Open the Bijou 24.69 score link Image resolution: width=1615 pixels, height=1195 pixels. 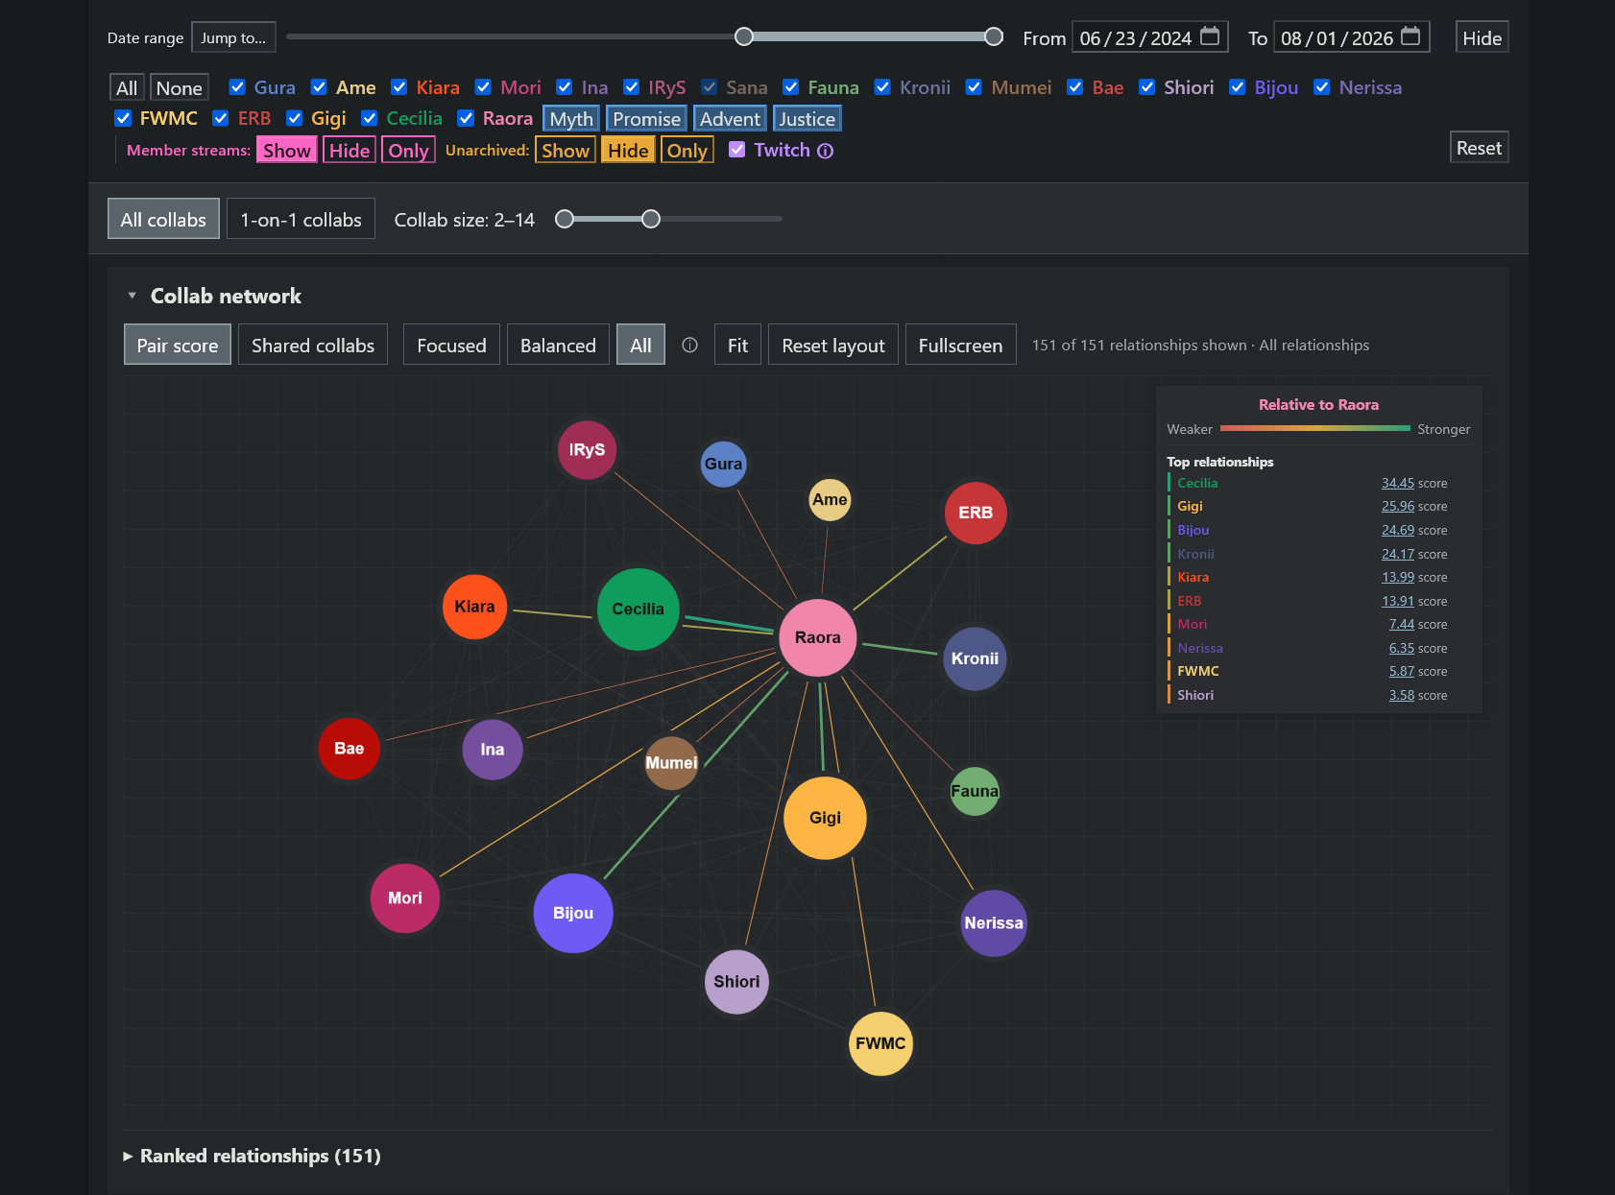pyautogui.click(x=1398, y=530)
